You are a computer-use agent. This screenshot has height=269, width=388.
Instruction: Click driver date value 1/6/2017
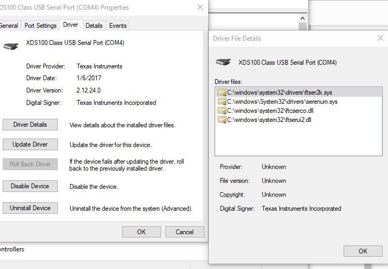click(x=89, y=78)
